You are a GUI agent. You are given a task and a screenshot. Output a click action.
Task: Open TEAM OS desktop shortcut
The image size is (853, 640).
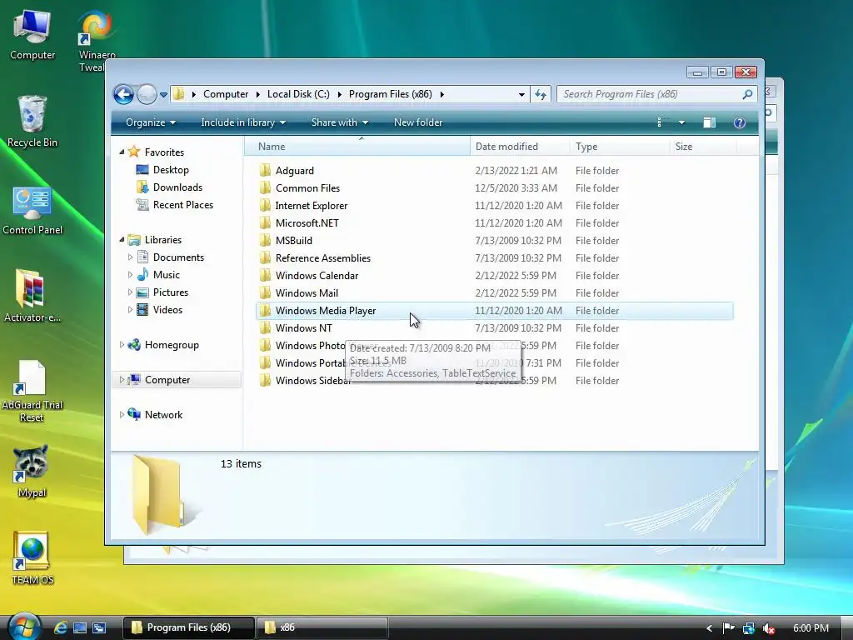[x=32, y=557]
